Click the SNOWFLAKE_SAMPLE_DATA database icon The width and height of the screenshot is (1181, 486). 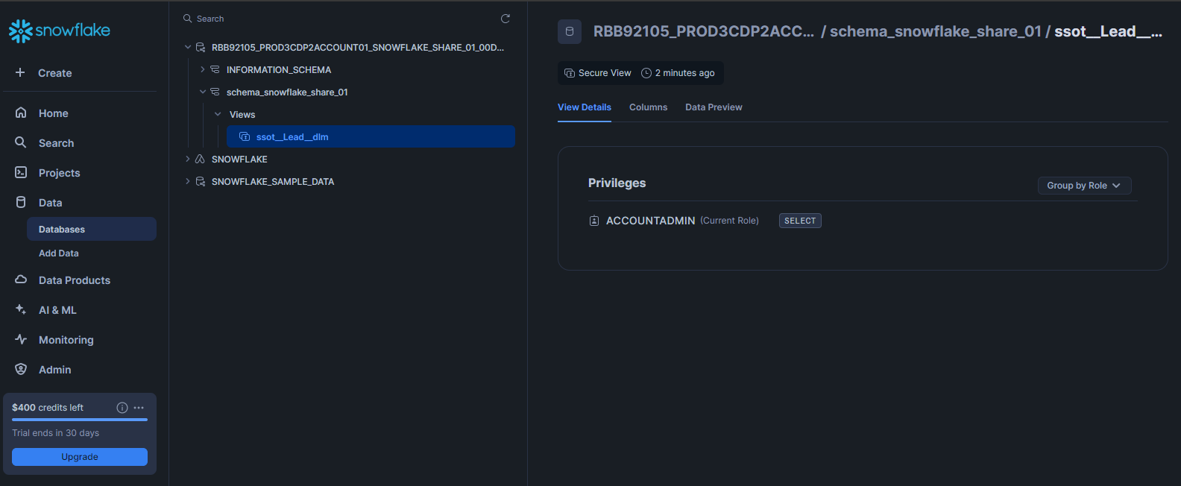[201, 181]
